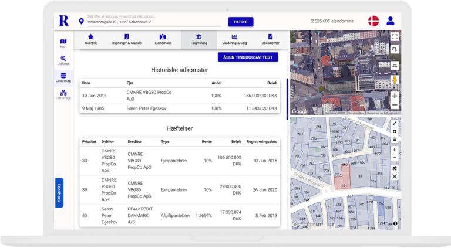Click the Danish flag language selector
Viewport: 451px width, 248px height.
[x=373, y=21]
